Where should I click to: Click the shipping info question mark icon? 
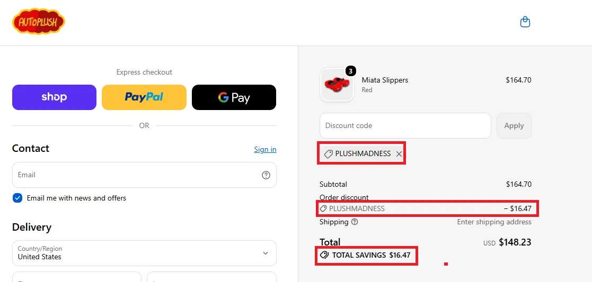(355, 222)
